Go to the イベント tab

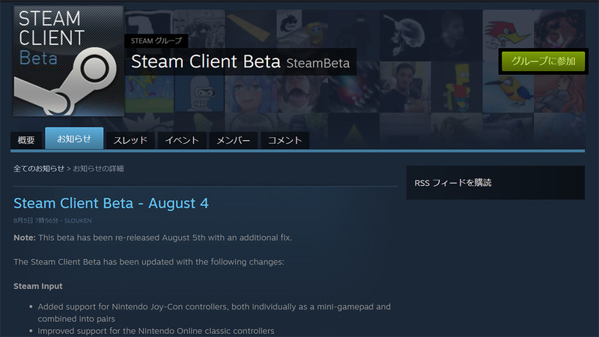(x=182, y=140)
